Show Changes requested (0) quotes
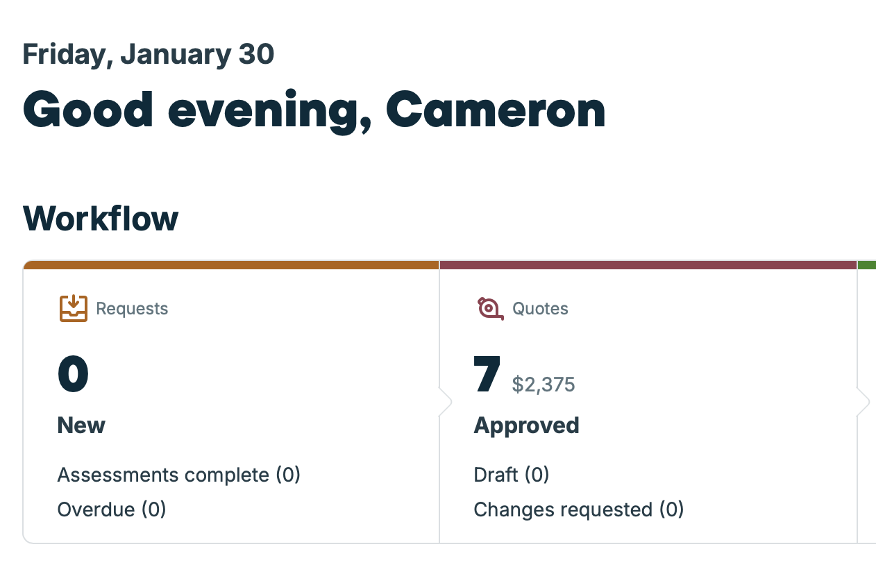Screen dimensions: 876x583 tap(578, 509)
